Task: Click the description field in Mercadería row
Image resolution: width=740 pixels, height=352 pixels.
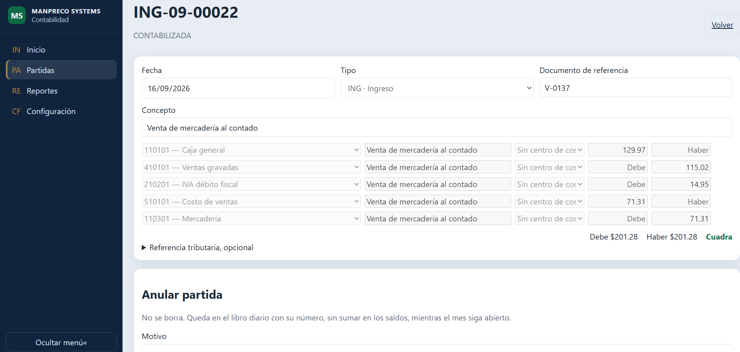Action: [x=438, y=219]
